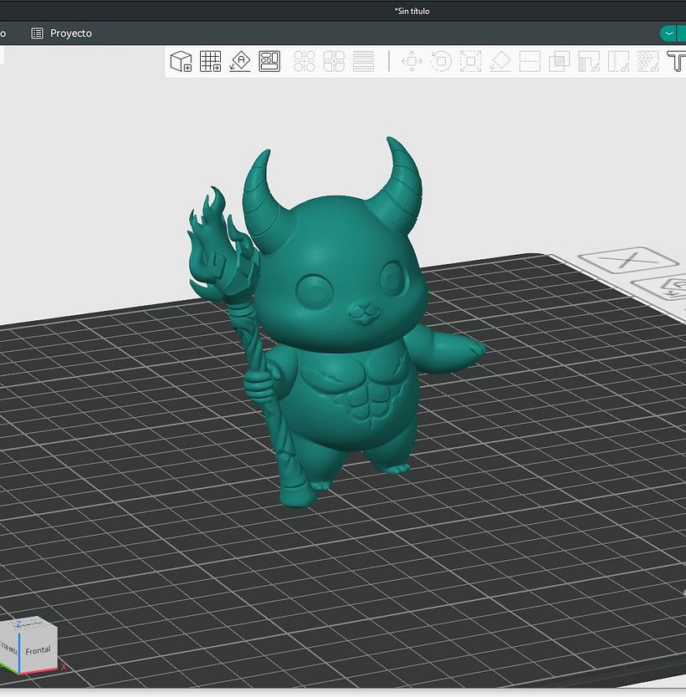Select the Move tool

[412, 61]
